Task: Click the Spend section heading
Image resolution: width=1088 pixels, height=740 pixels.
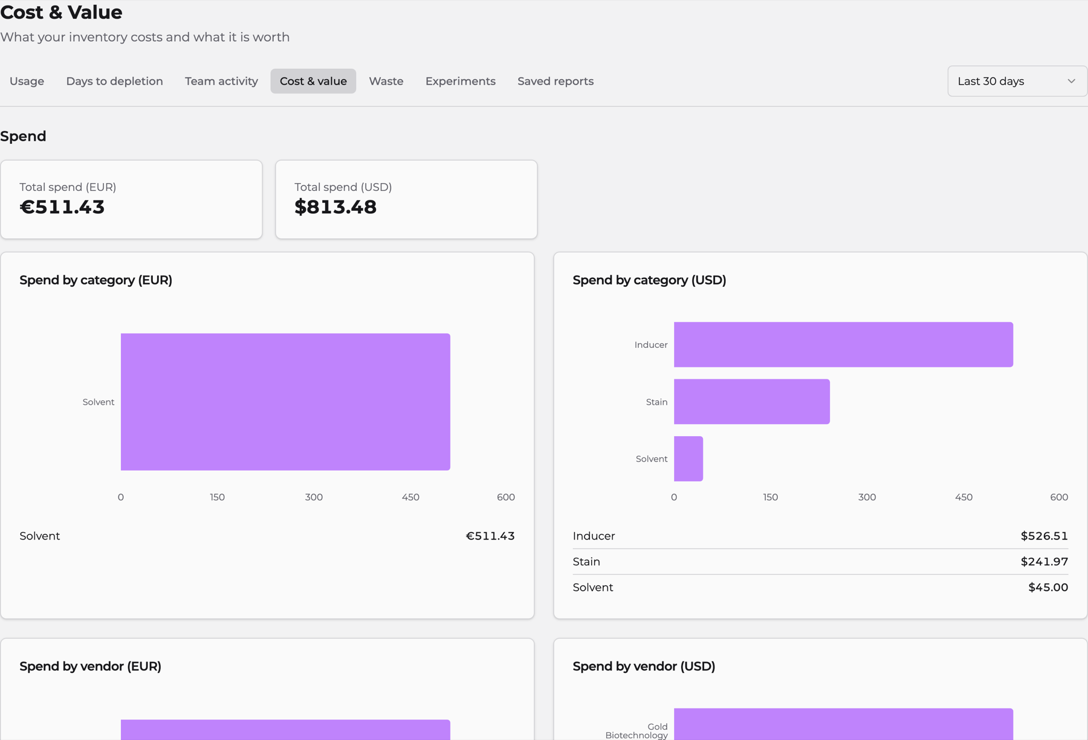Action: [x=23, y=137]
